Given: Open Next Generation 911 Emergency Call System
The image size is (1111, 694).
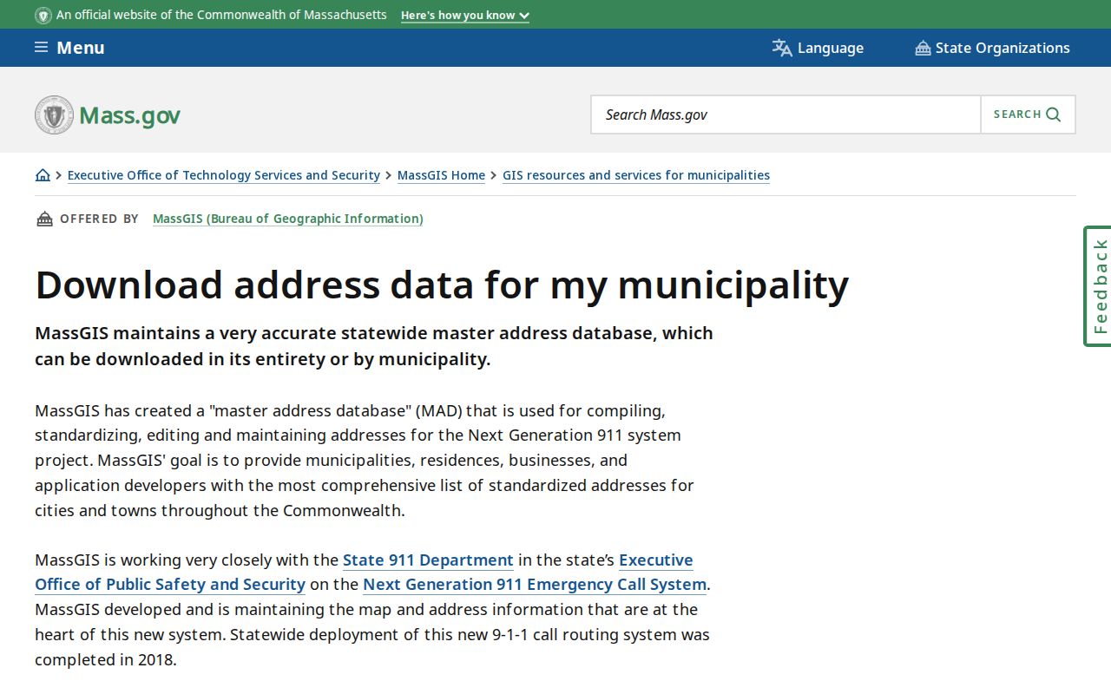Looking at the screenshot, I should pos(535,585).
